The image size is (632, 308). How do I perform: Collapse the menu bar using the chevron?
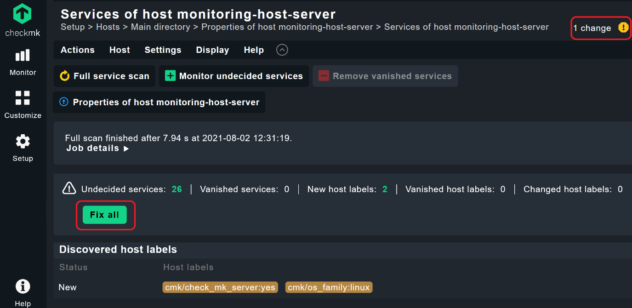[282, 50]
